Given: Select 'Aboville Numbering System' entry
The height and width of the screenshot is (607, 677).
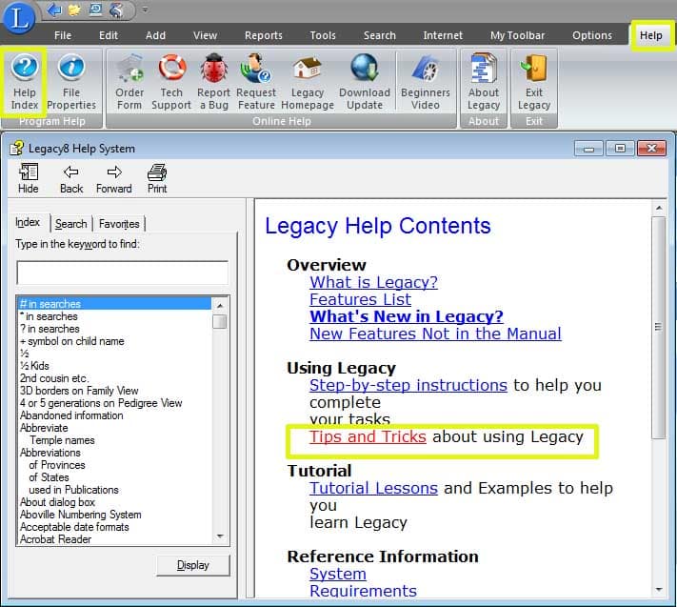Looking at the screenshot, I should coord(114,515).
